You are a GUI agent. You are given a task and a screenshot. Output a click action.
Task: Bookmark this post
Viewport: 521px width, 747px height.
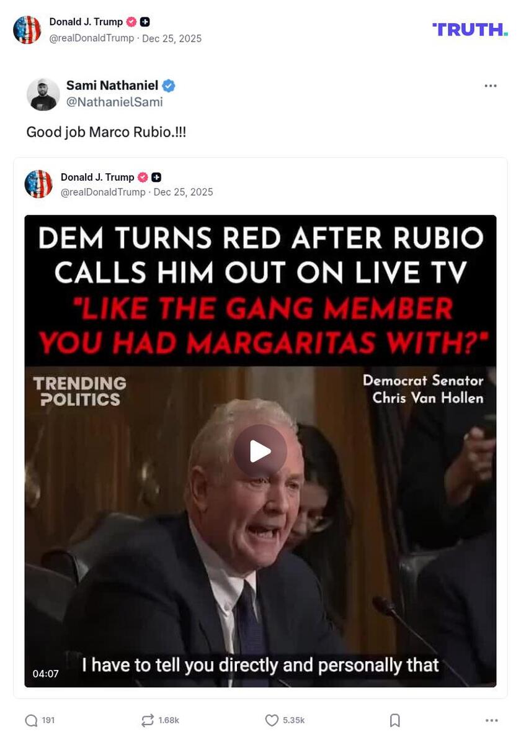click(x=395, y=720)
